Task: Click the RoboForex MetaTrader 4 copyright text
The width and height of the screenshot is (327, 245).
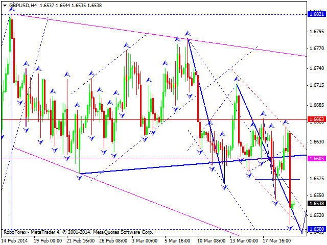Action: point(78,232)
